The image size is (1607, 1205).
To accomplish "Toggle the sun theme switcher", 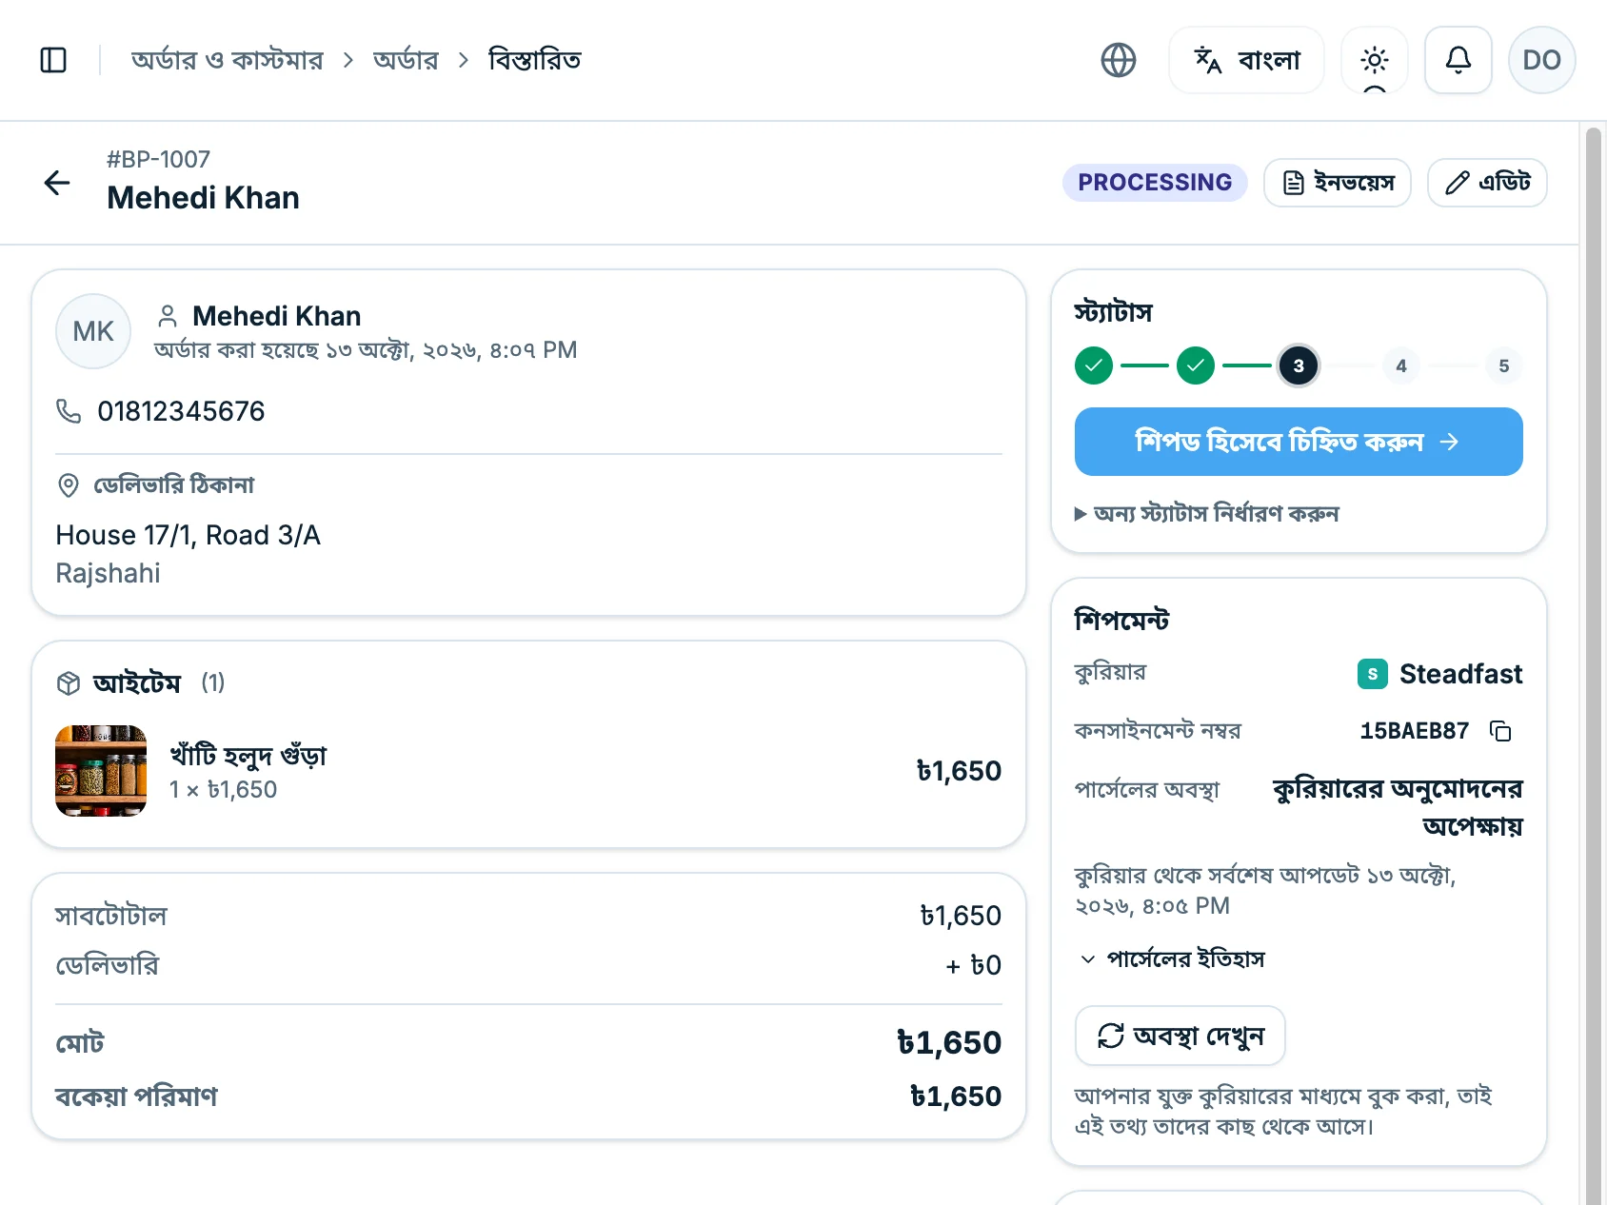I will [1374, 60].
